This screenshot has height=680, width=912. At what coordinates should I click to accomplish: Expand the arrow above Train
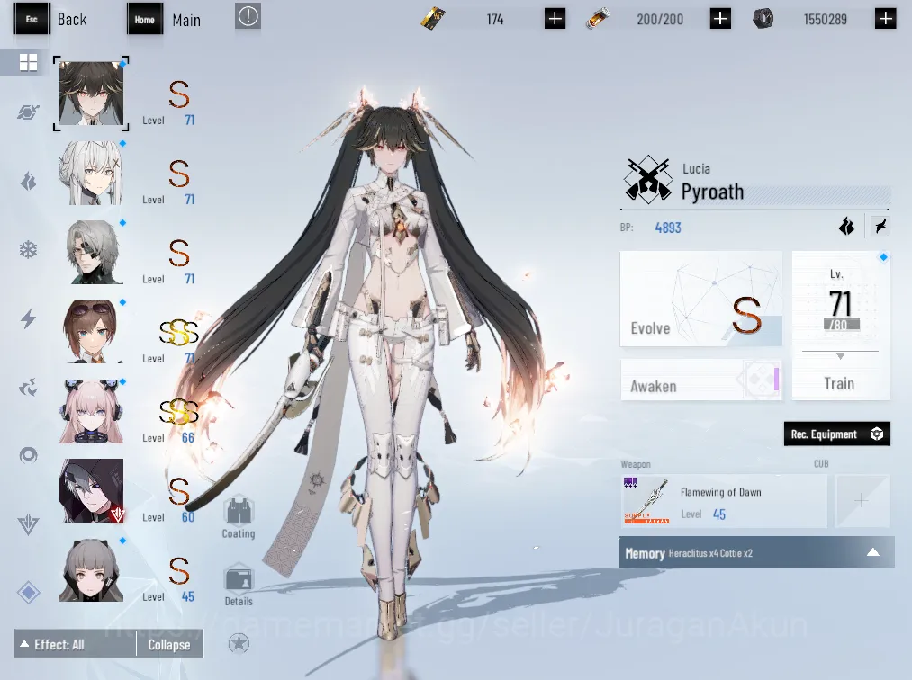(840, 355)
